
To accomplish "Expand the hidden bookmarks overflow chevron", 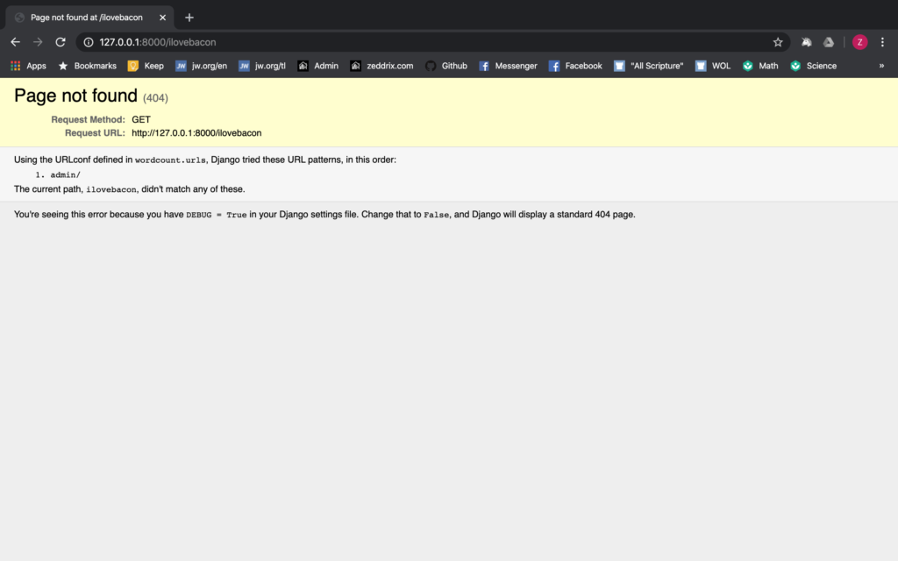I will pyautogui.click(x=881, y=66).
